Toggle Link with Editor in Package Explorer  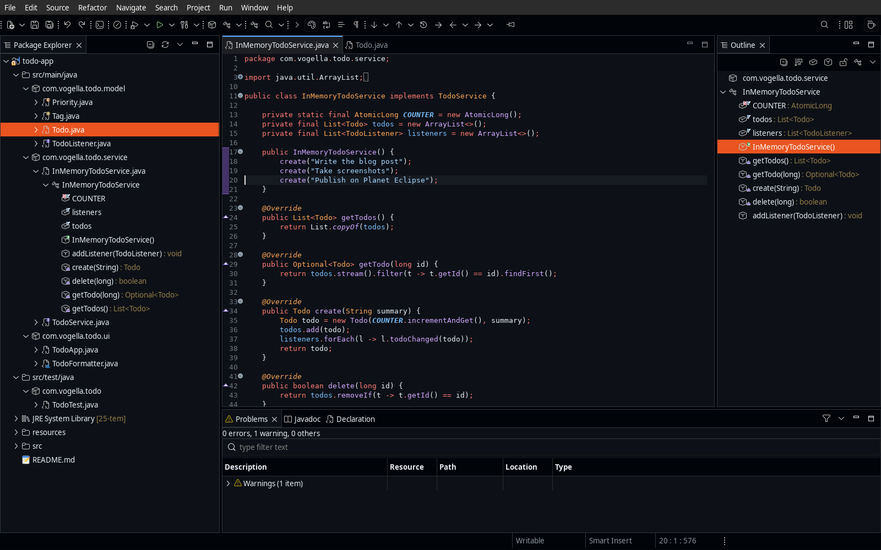[165, 45]
